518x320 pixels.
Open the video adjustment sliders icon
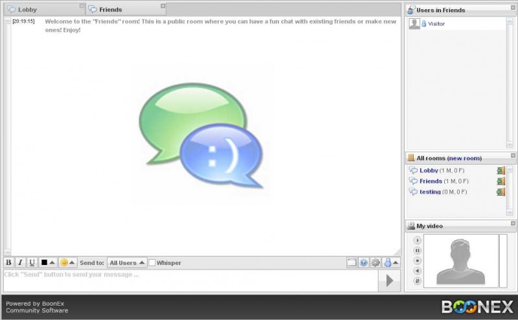point(417,281)
